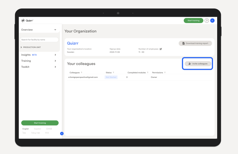Click the Quizrr logo
This screenshot has height=154, width=238.
[x=27, y=20]
